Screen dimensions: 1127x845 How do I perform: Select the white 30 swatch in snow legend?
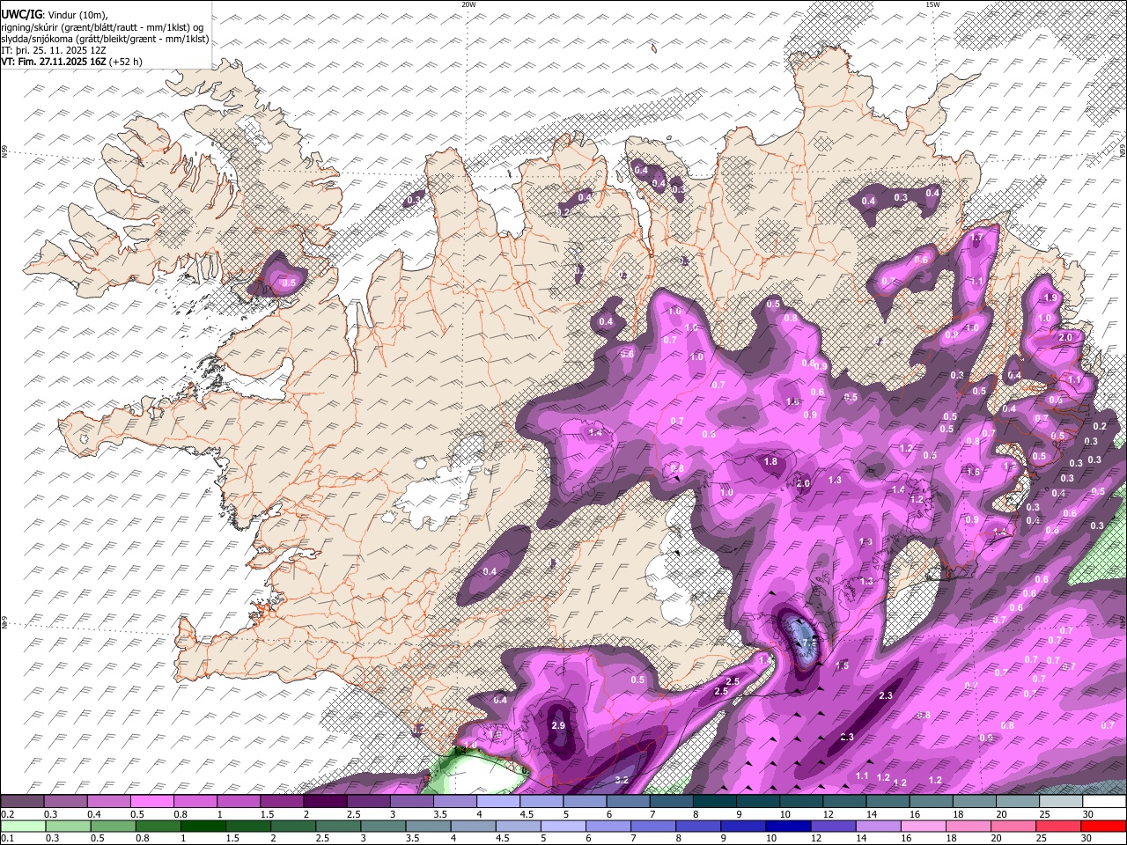[x=1103, y=802]
